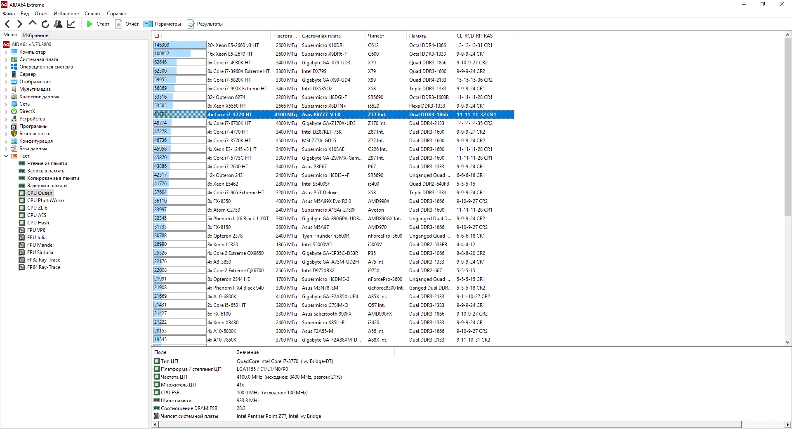Expand the Отображение tree node
This screenshot has height=429, width=792.
6,82
